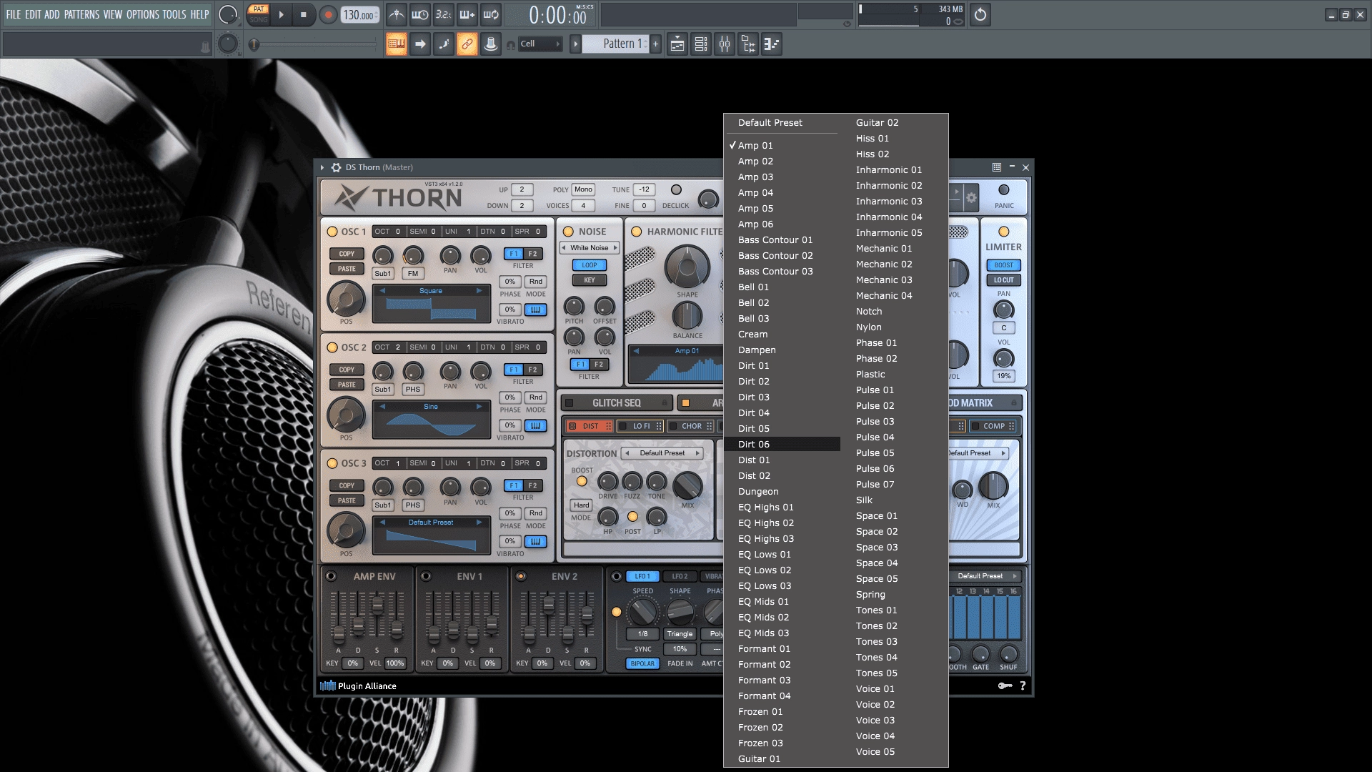Toggle the loop recording icon
The height and width of the screenshot is (772, 1372).
point(491,14)
